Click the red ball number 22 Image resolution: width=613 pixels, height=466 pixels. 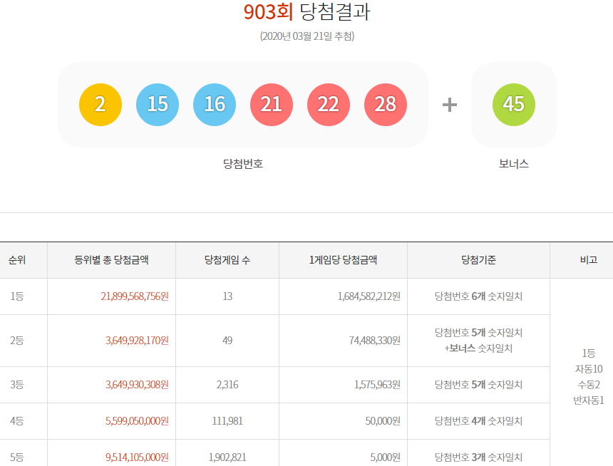(329, 105)
